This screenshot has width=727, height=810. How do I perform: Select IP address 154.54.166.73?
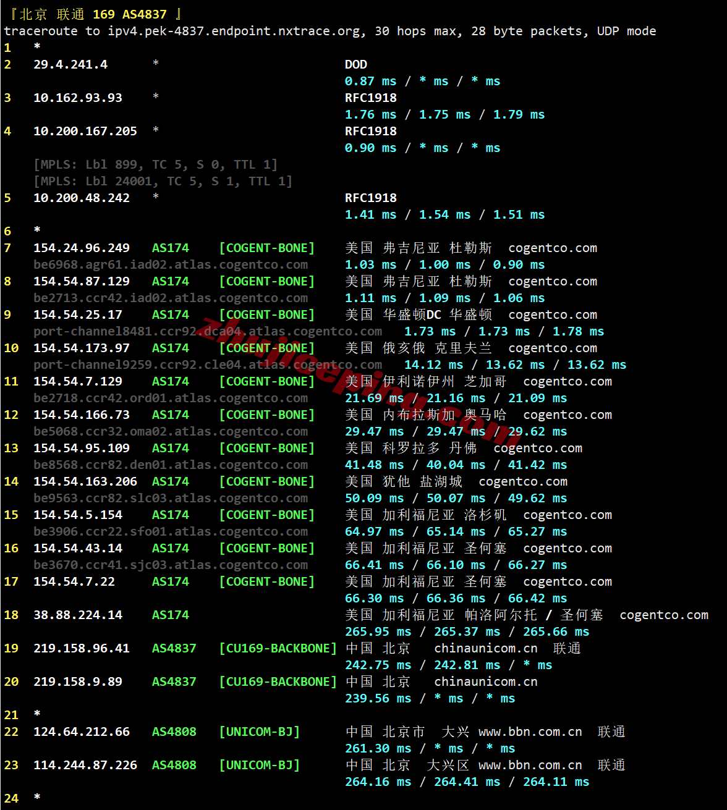click(x=82, y=415)
